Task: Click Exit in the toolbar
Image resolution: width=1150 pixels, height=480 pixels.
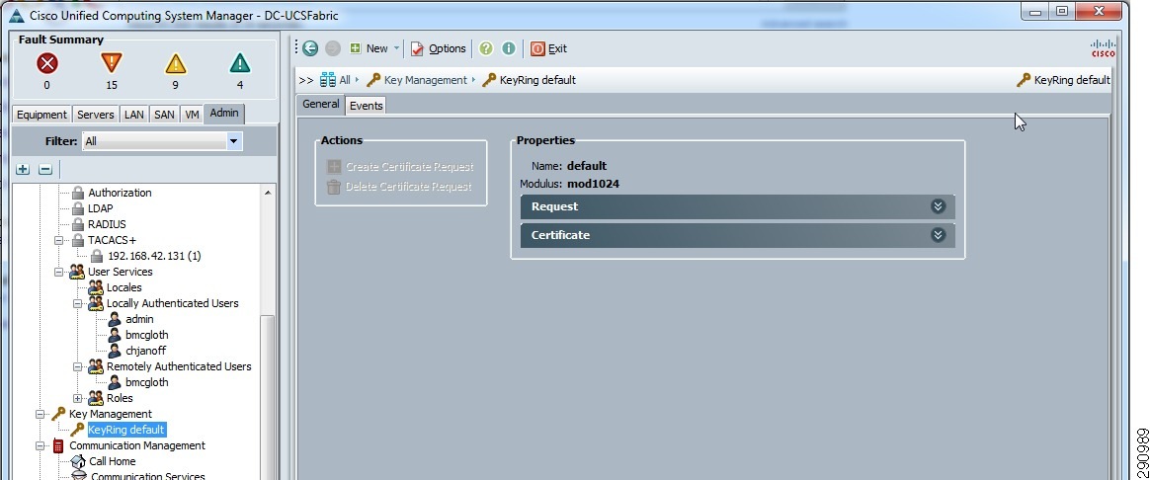Action: coord(548,48)
